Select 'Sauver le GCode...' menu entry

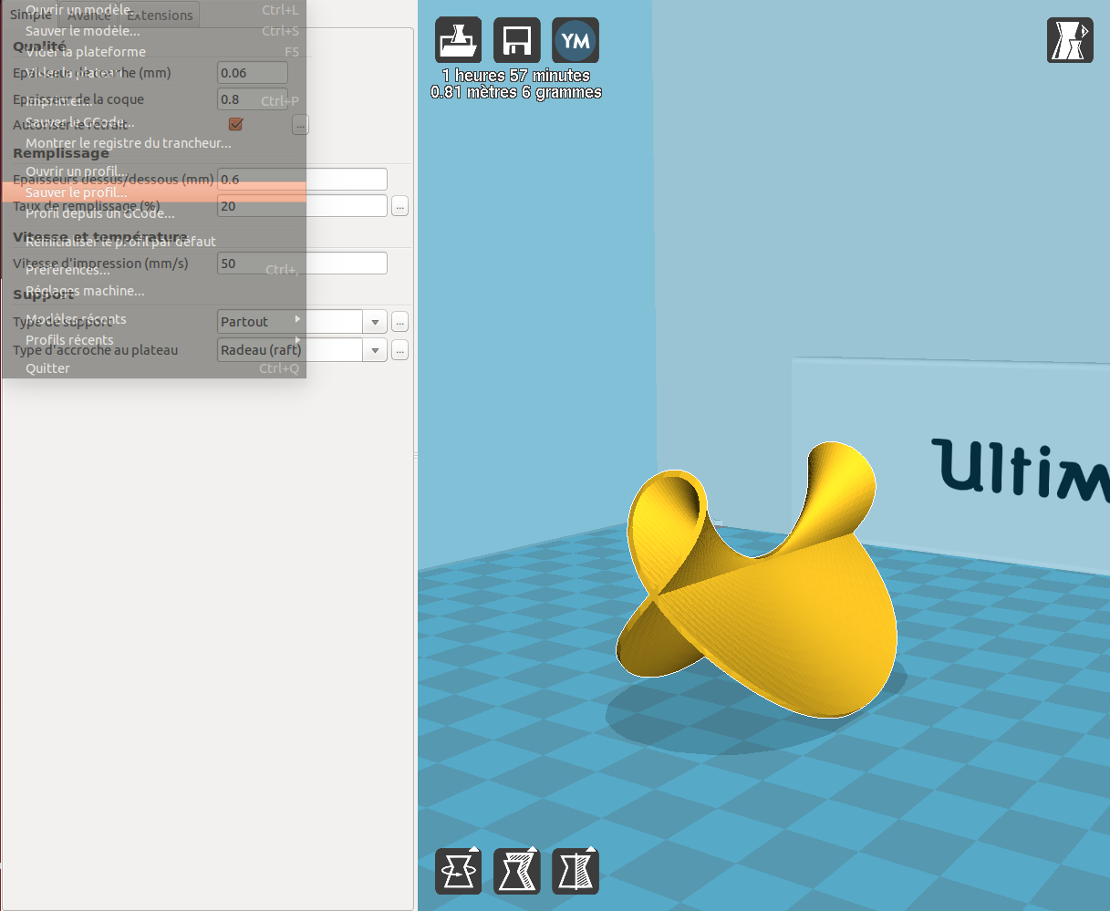153,122
